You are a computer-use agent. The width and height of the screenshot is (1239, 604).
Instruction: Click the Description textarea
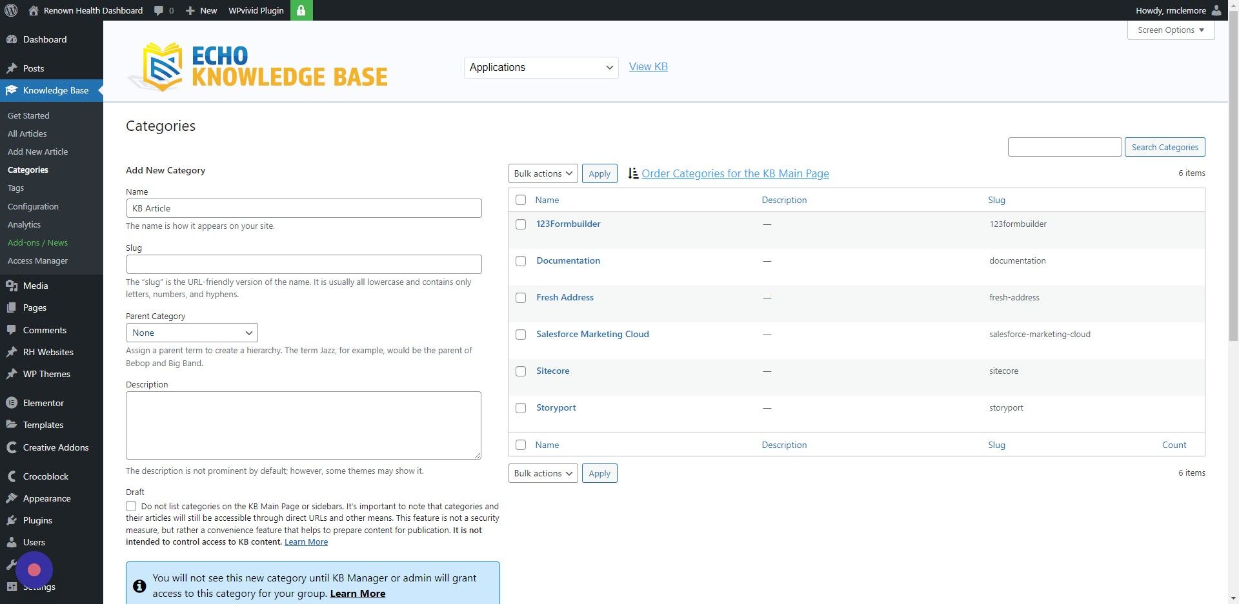click(303, 425)
